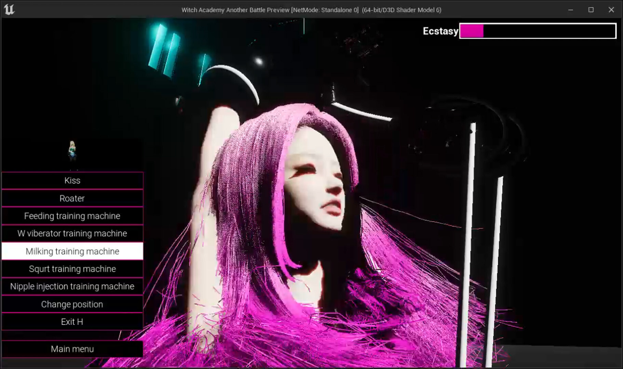Click the cyan glowing panels in the background

[164, 50]
